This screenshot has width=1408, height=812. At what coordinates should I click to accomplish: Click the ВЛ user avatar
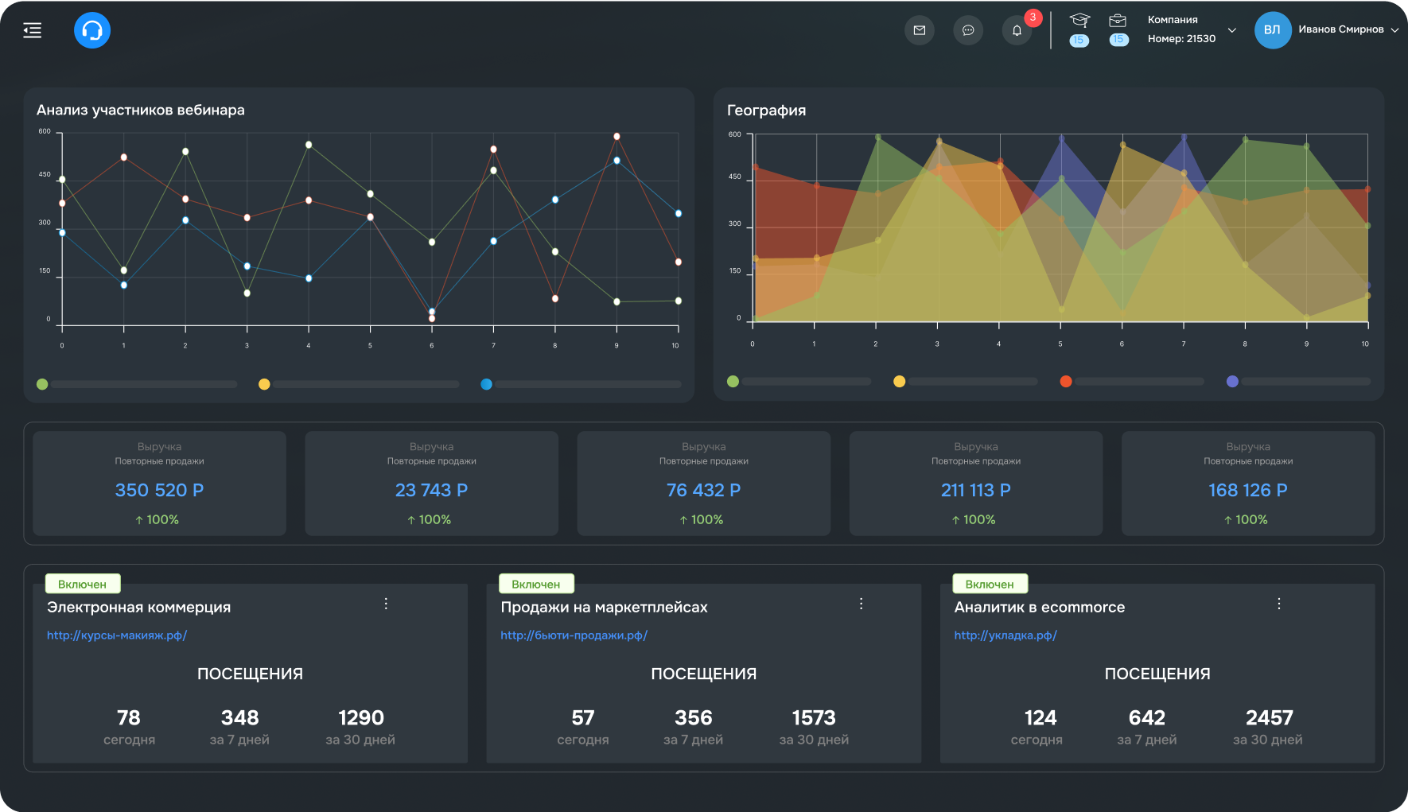click(1272, 30)
